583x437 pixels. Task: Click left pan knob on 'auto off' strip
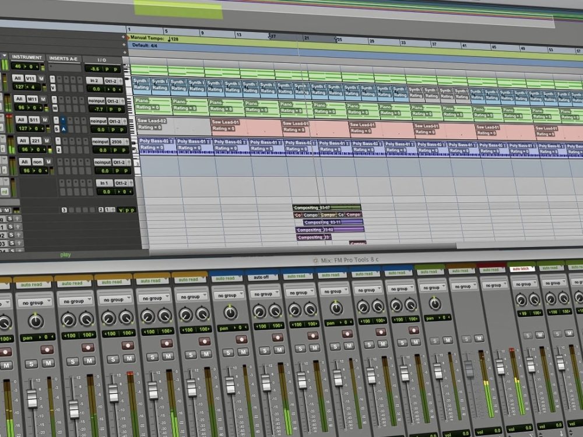click(259, 311)
